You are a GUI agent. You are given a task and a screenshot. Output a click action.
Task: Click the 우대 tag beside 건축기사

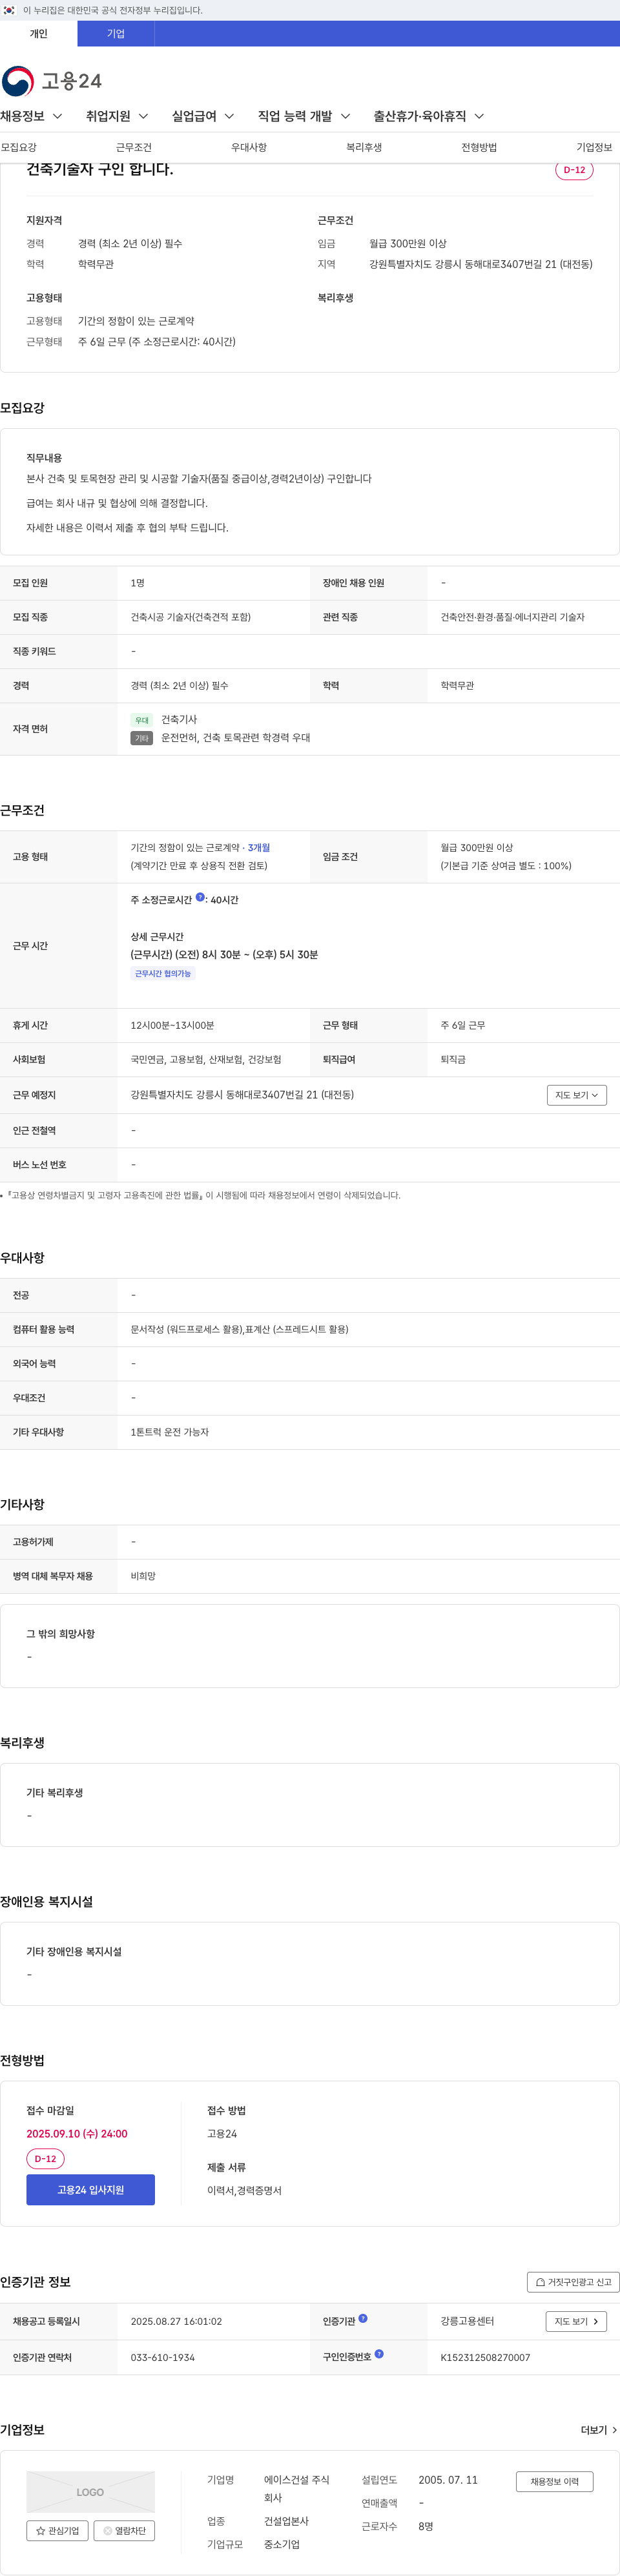pos(142,720)
